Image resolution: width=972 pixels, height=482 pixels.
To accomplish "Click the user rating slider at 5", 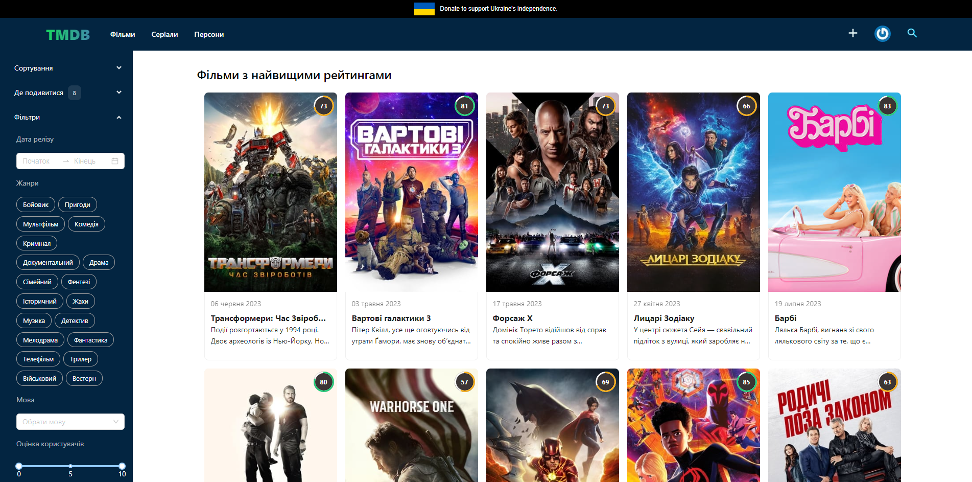I will pos(70,466).
